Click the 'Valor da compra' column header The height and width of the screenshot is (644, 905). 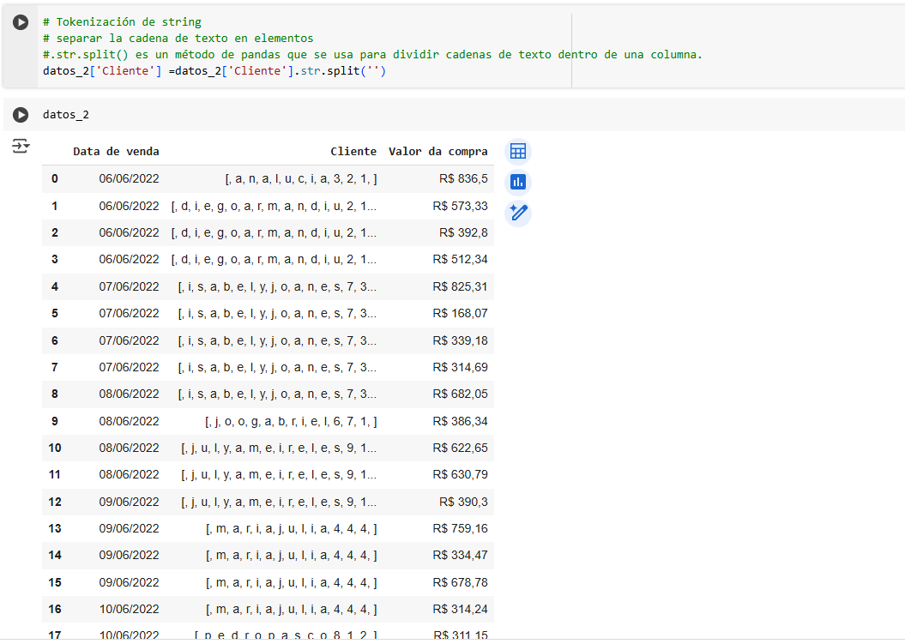438,152
